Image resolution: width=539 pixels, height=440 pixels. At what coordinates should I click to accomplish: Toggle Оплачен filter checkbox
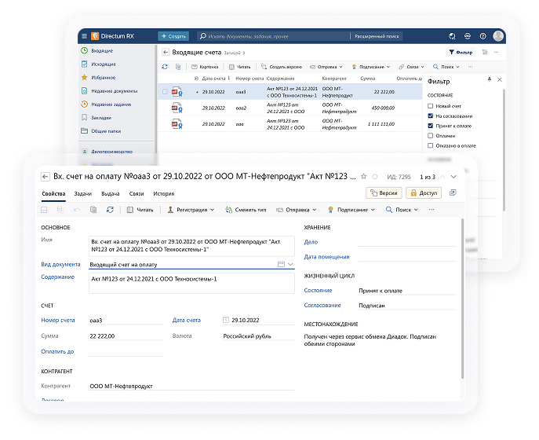tap(430, 136)
